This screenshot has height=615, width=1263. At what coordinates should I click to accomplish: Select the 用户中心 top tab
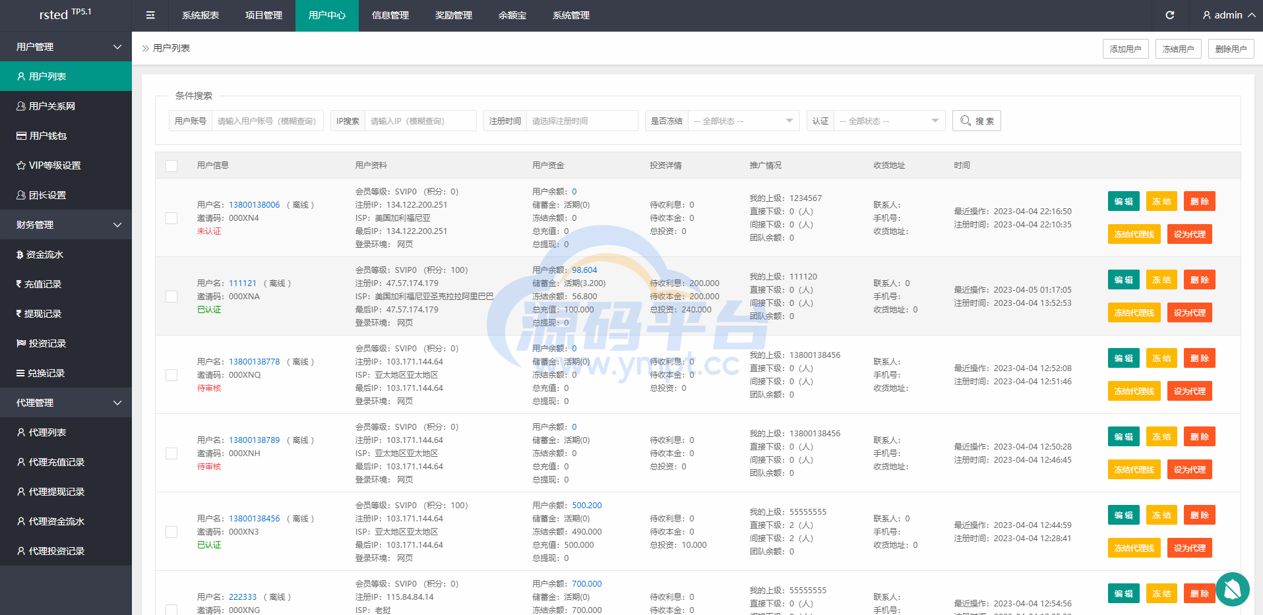coord(327,15)
